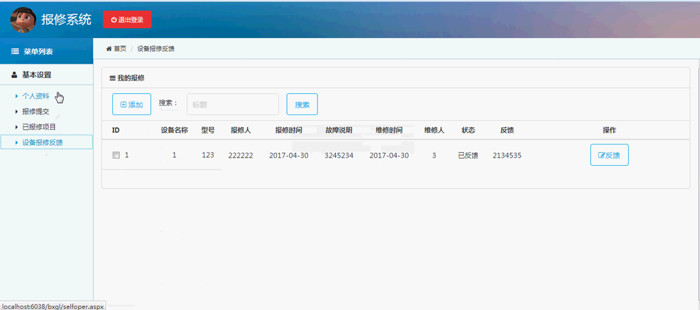The width and height of the screenshot is (700, 310).
Task: Go to 首页 via breadcrumb
Action: point(120,49)
